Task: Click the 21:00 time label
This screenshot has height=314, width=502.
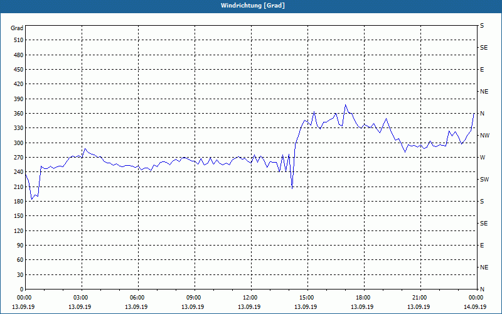Action: 420,298
